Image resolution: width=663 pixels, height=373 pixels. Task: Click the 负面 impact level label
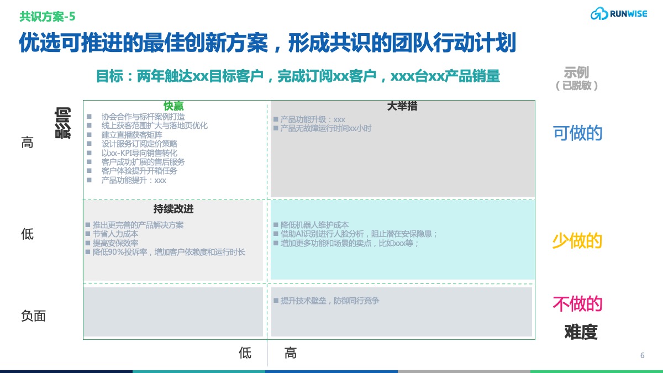(33, 316)
